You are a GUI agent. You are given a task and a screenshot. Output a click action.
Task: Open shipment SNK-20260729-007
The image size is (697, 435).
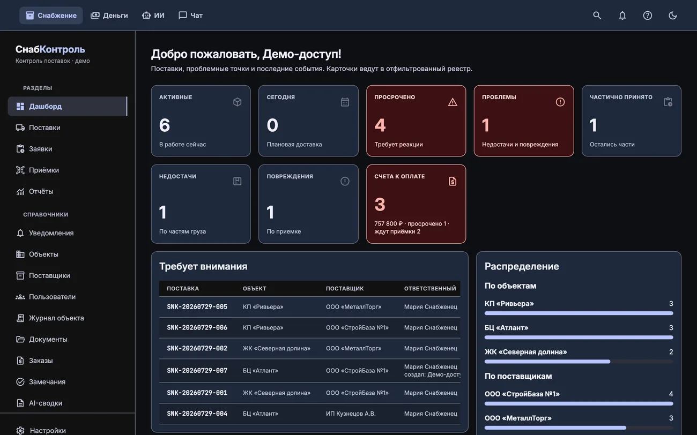(197, 371)
